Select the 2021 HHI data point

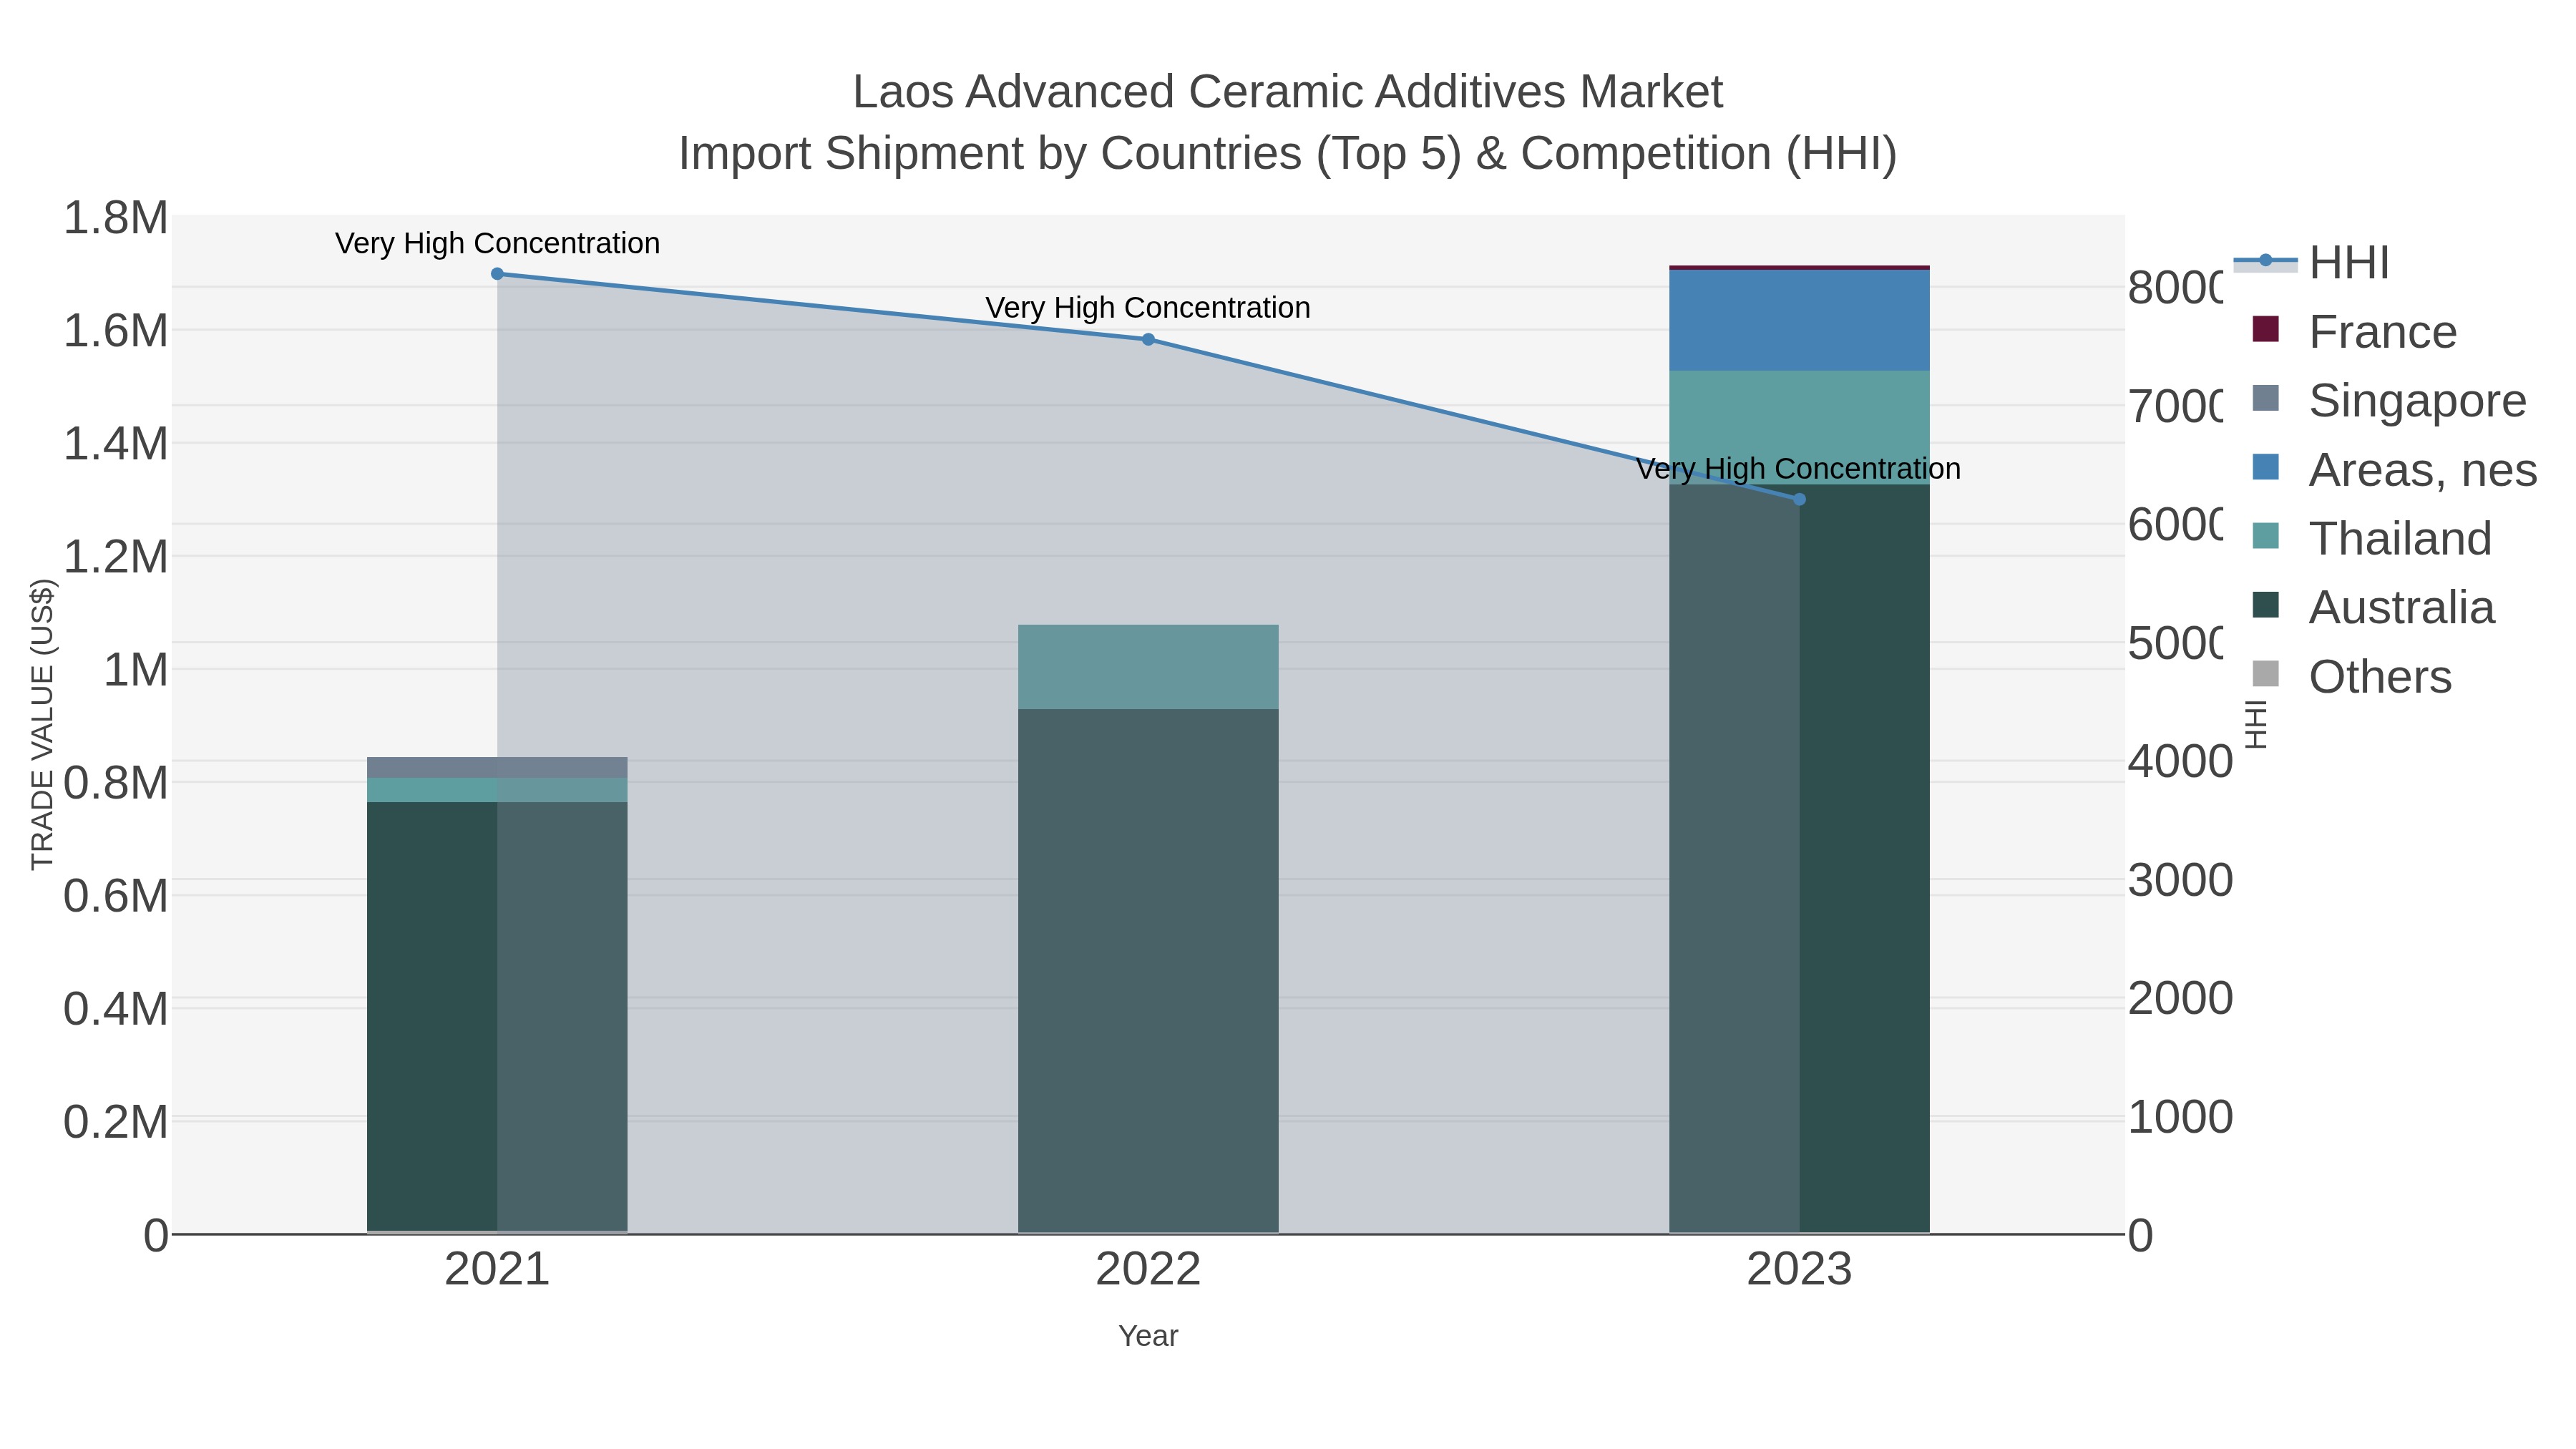coord(497,273)
